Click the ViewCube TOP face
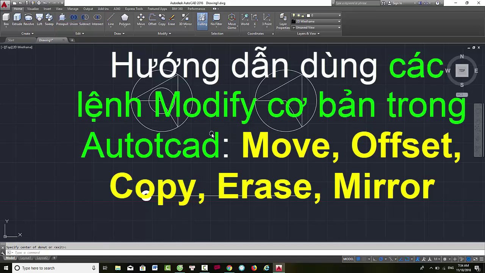Viewport: 485px width, 273px height. click(462, 71)
